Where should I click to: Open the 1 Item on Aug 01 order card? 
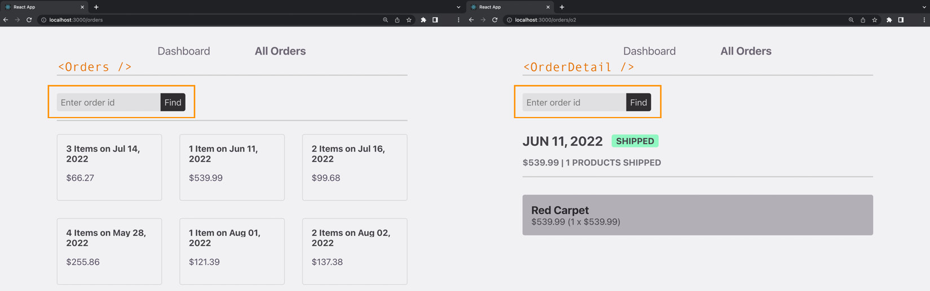[232, 251]
